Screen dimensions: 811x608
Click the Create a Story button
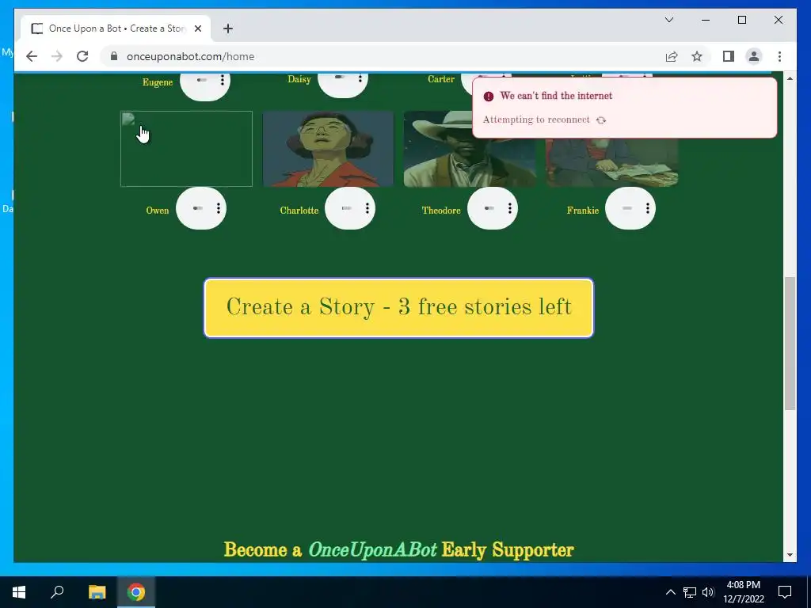(x=399, y=308)
